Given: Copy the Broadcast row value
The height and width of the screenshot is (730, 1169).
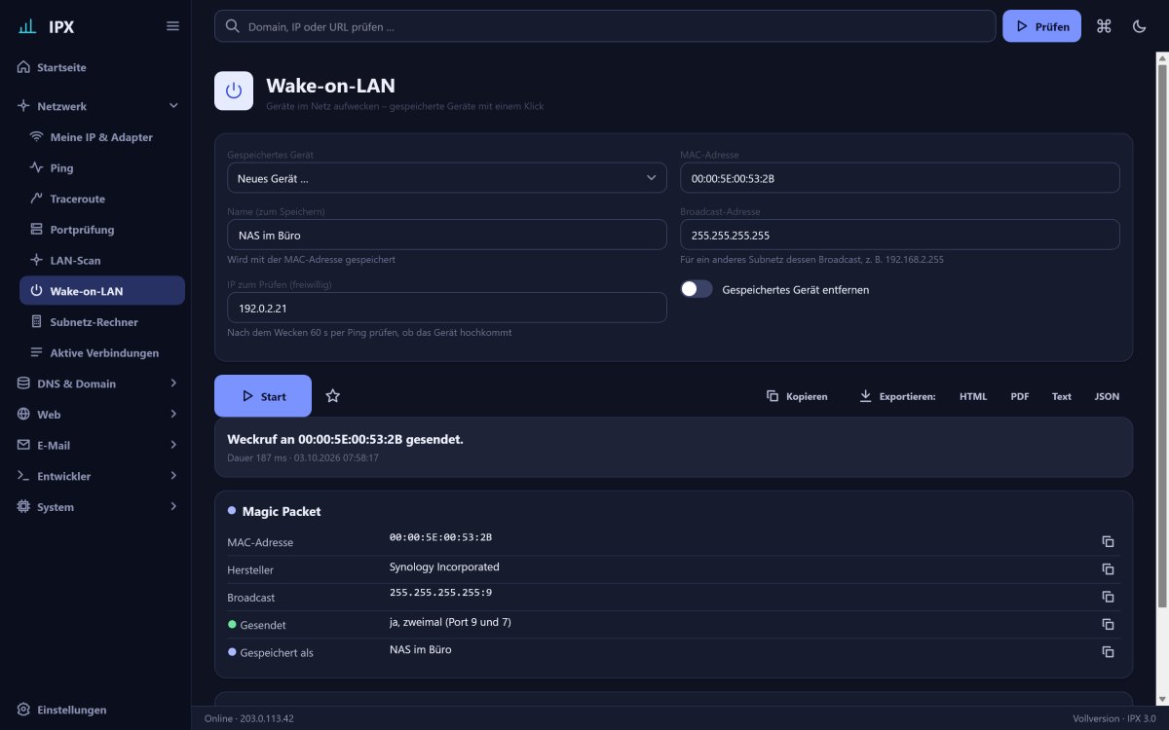Looking at the screenshot, I should pos(1108,597).
